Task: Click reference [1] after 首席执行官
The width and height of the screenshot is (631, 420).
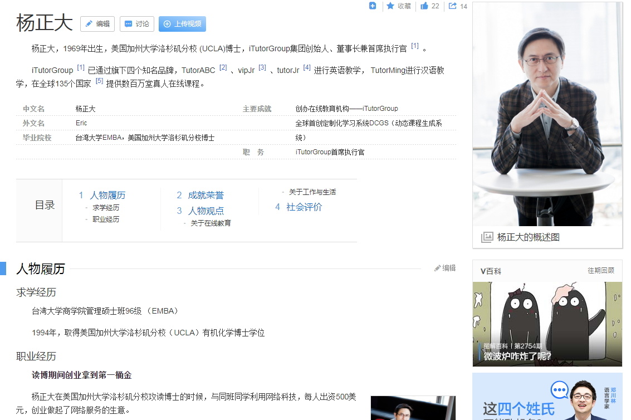Action: [415, 46]
